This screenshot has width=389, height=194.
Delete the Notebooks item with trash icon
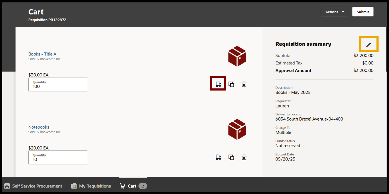[244, 157]
